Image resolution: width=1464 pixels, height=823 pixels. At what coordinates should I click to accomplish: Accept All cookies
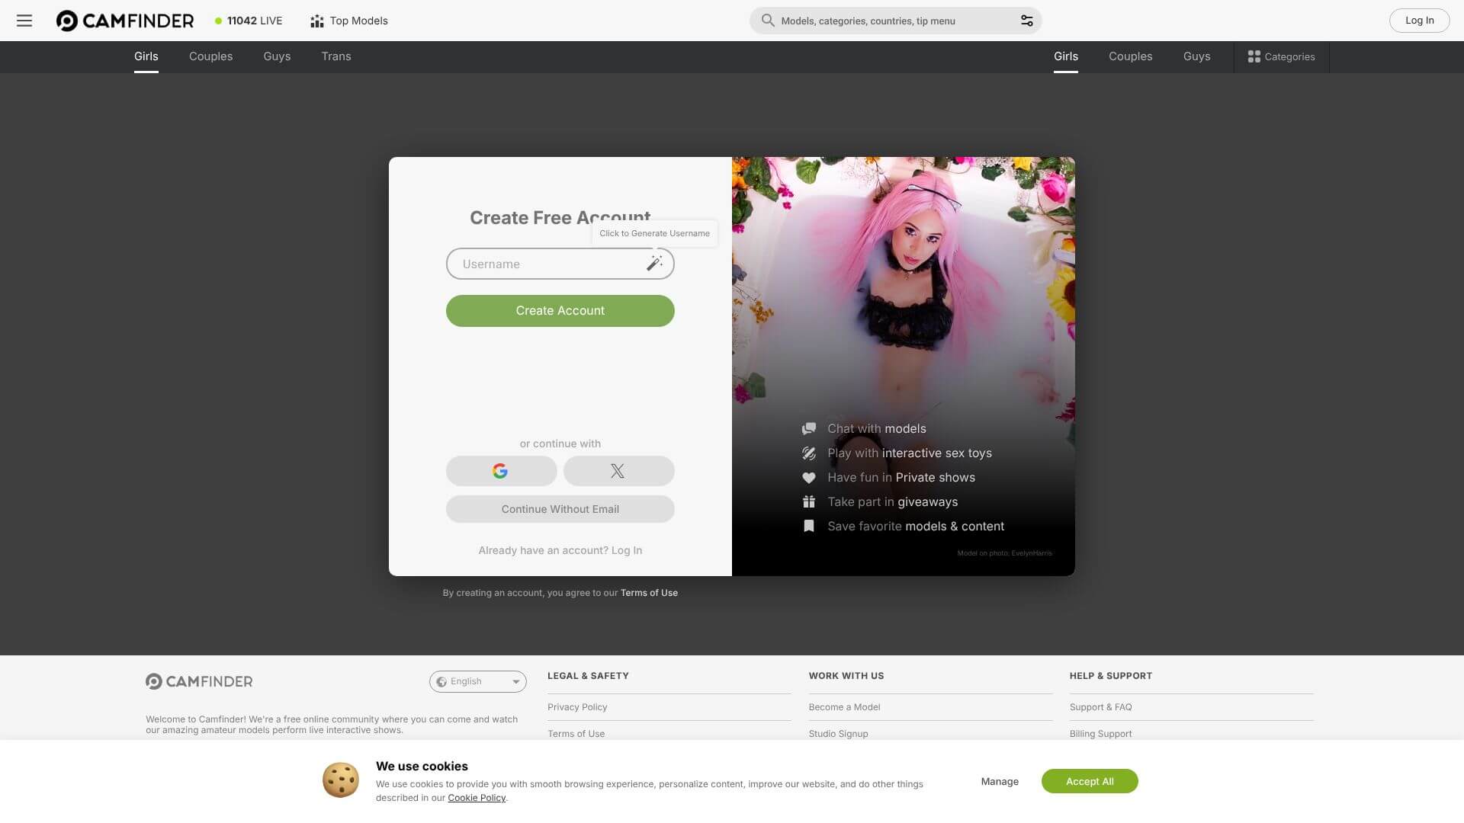tap(1090, 781)
